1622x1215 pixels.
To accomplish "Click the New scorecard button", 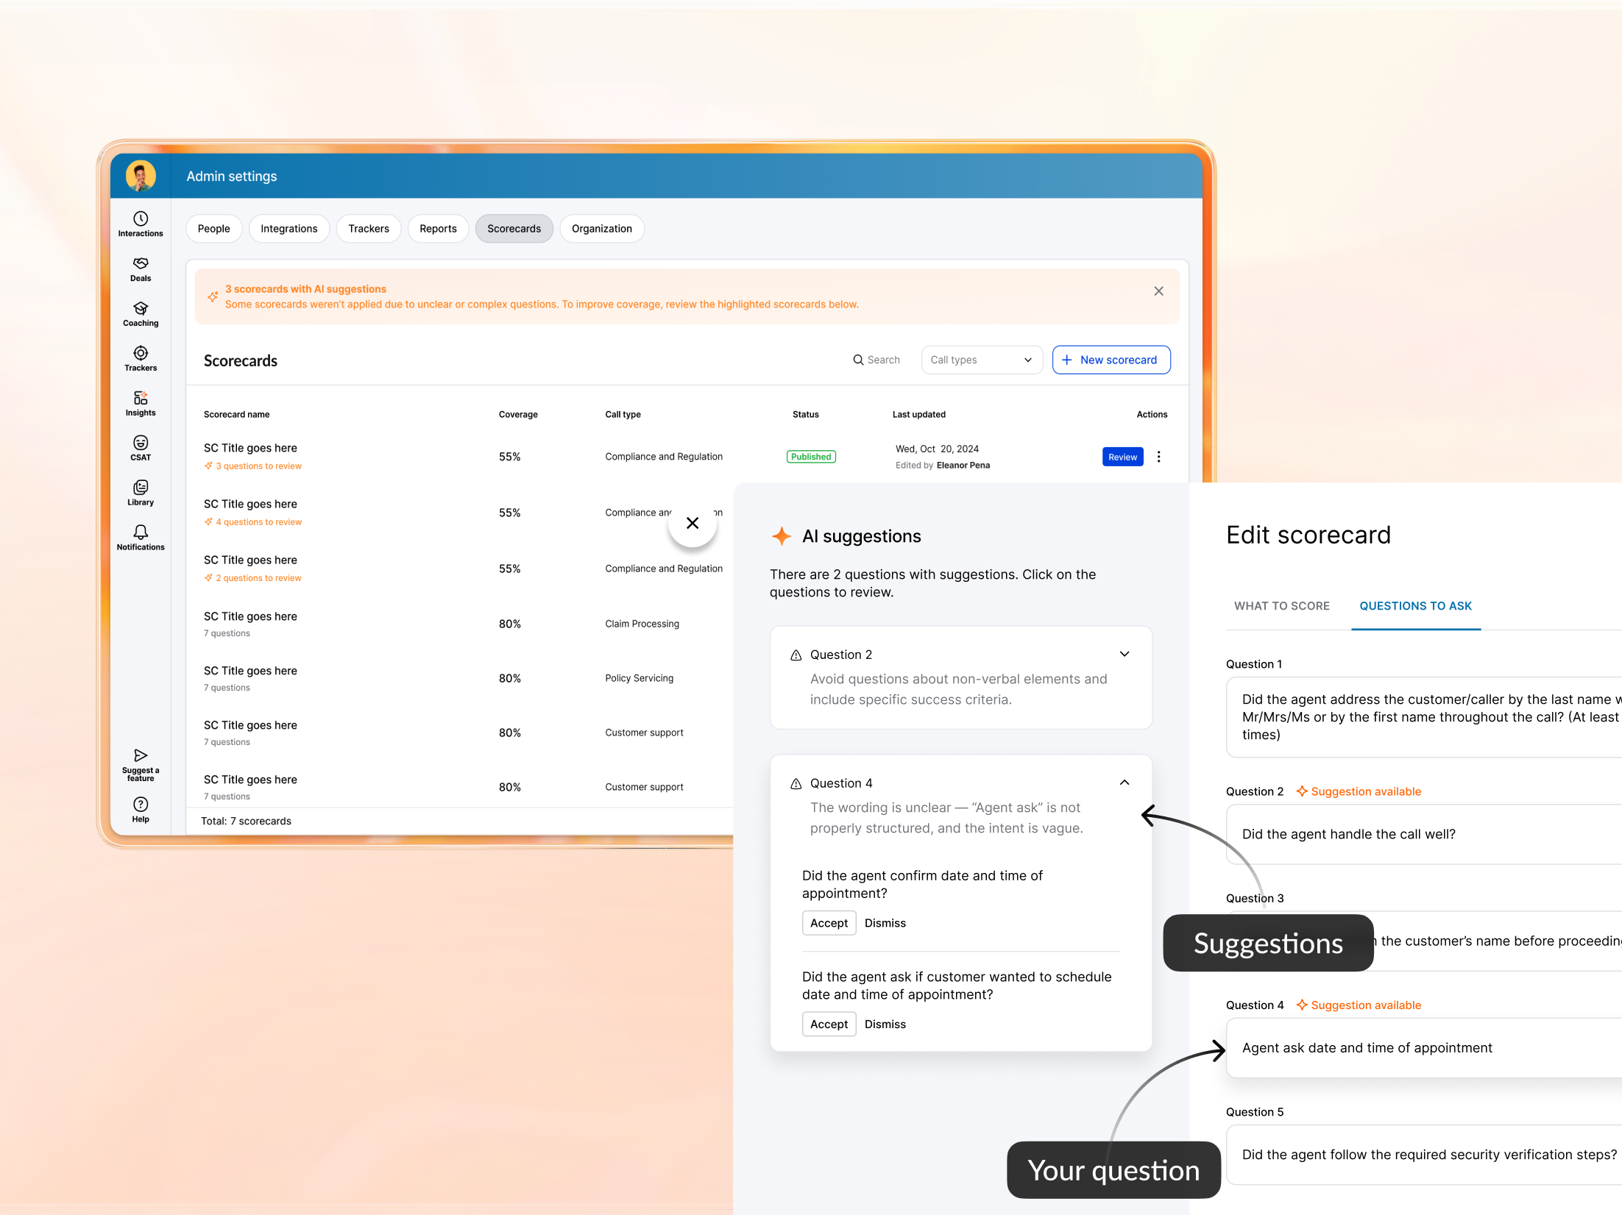I will [x=1111, y=360].
